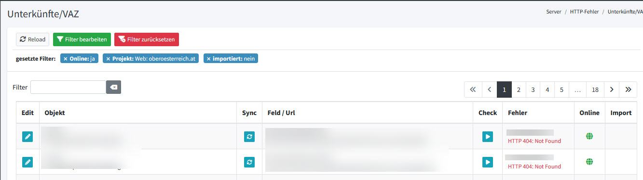The width and height of the screenshot is (643, 180).
Task: Edit the second row object
Action: point(27,162)
